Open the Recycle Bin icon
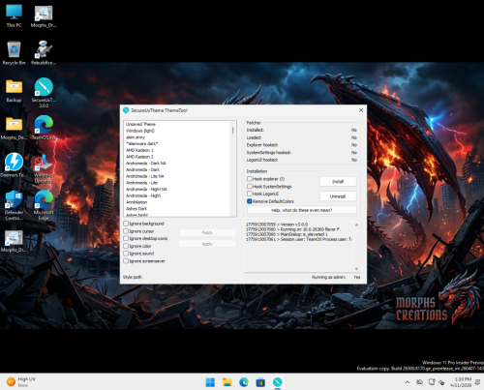Viewport: 484px width, 390px height. click(14, 53)
